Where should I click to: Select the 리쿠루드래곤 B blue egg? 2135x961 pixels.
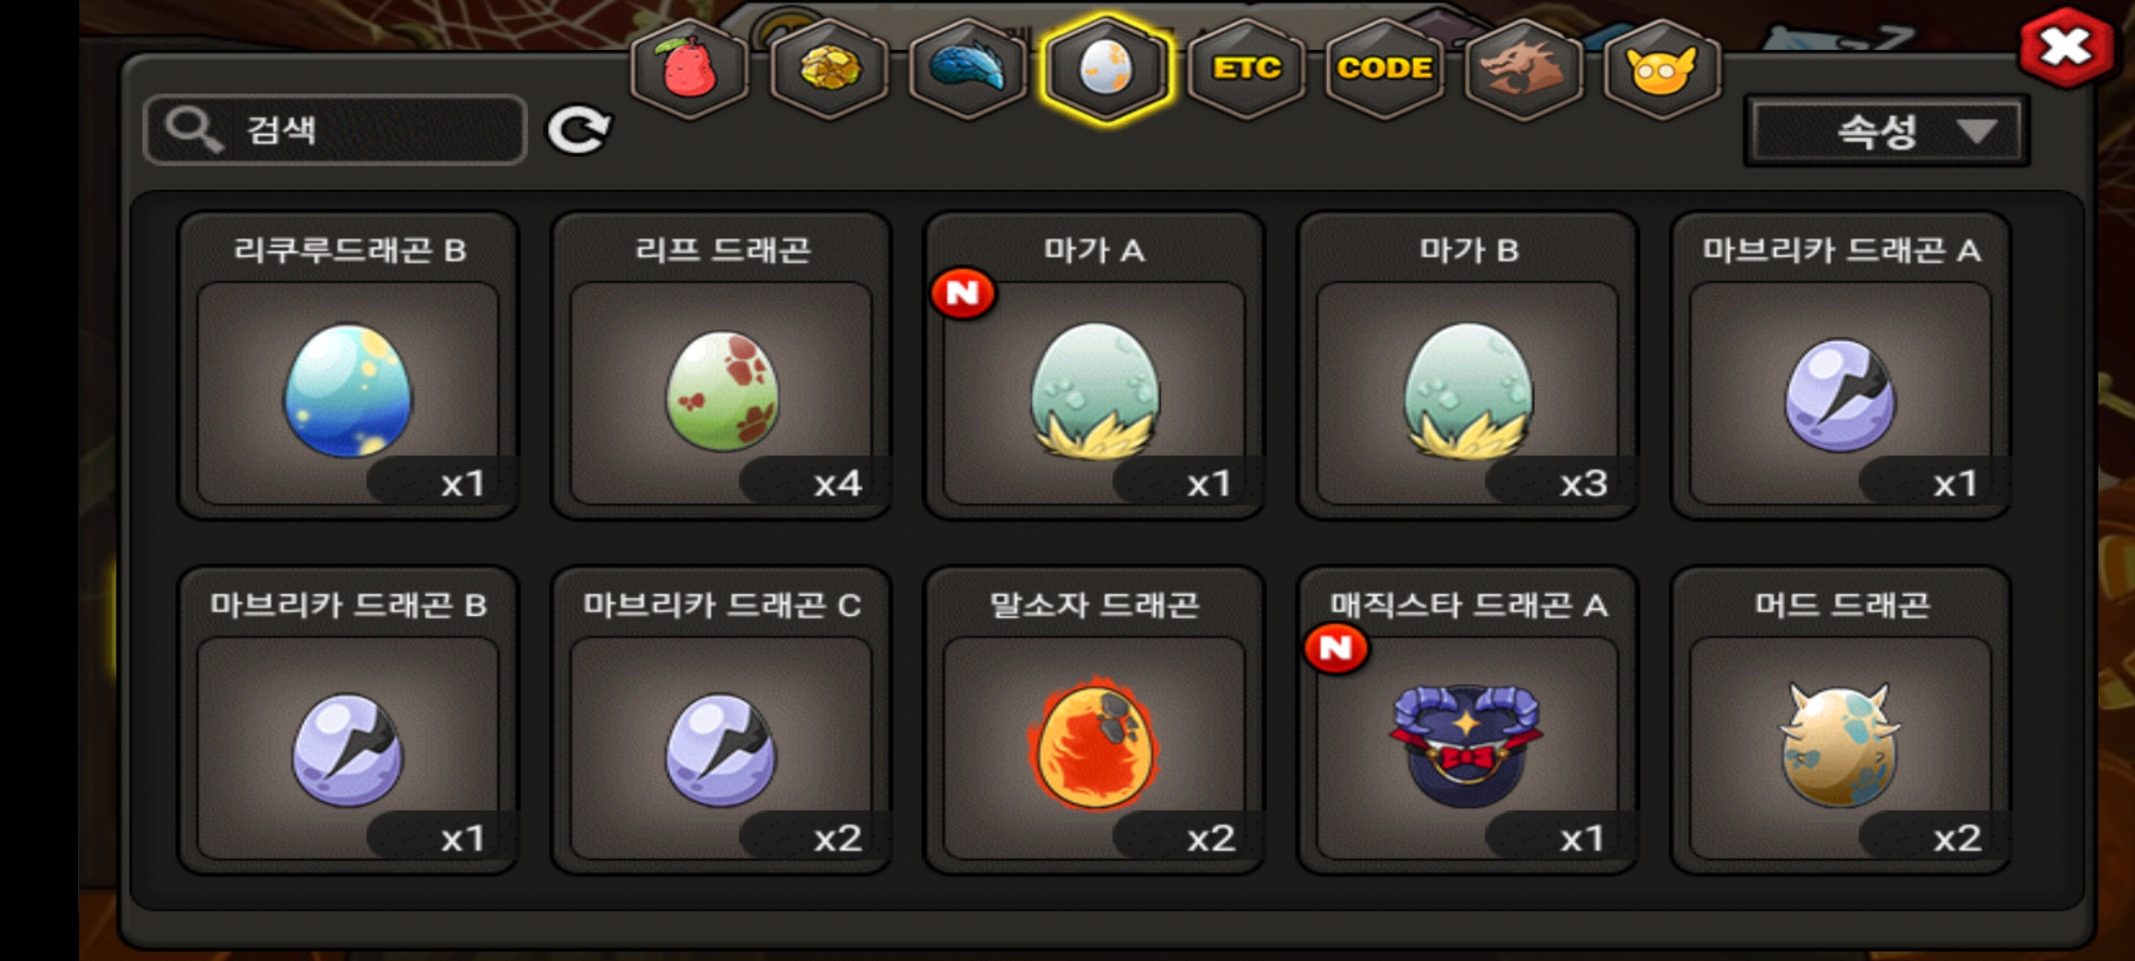click(348, 365)
